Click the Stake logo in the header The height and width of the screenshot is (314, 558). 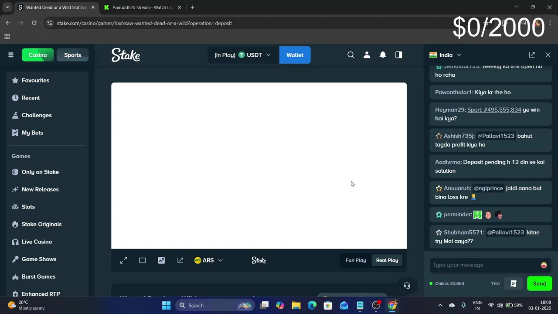(x=126, y=55)
